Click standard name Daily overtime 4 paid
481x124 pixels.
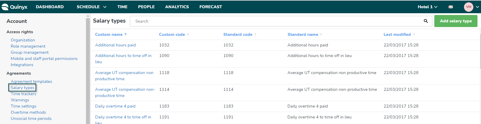307,106
